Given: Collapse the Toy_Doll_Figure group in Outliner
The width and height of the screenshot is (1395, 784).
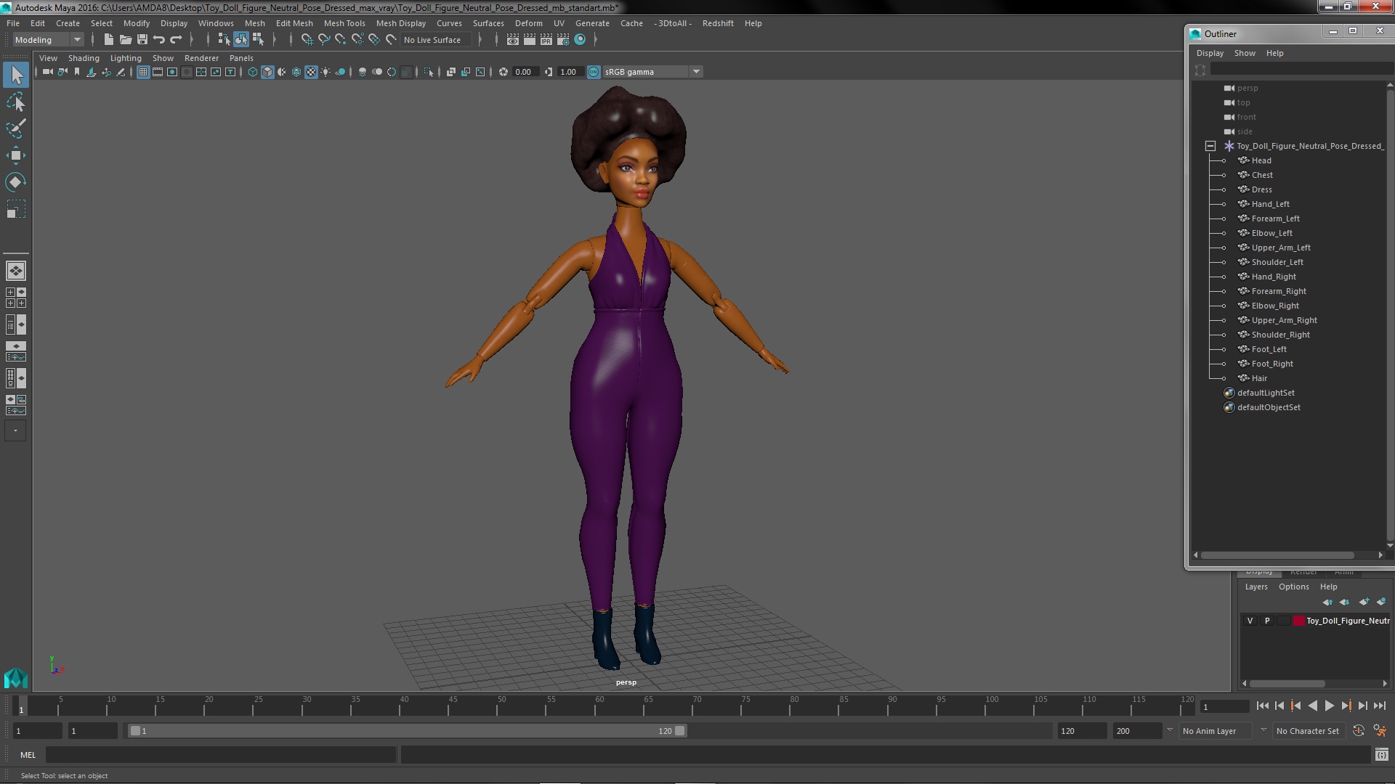Looking at the screenshot, I should tap(1210, 146).
